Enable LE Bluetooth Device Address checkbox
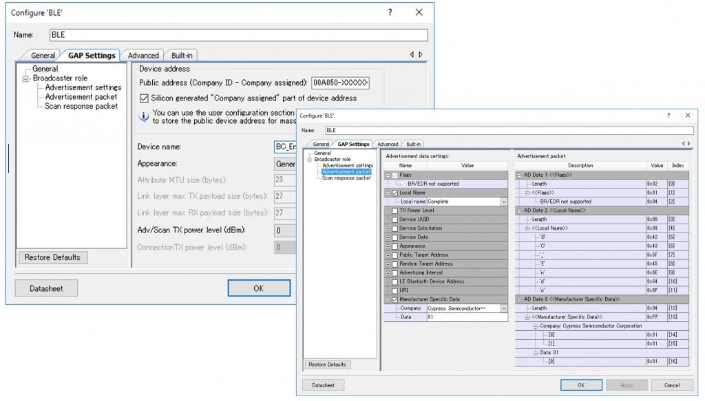The height and width of the screenshot is (401, 705). (394, 282)
